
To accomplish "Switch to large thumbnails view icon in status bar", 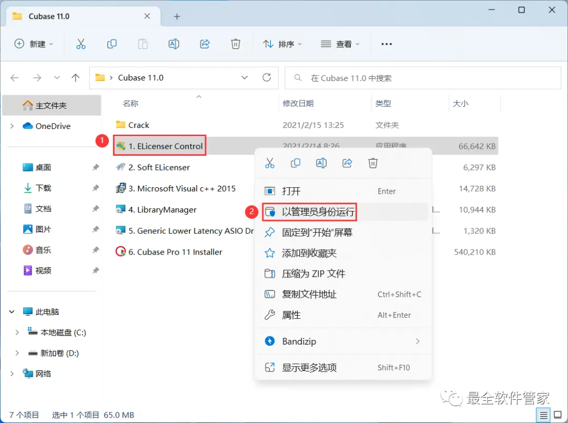I will coord(557,415).
